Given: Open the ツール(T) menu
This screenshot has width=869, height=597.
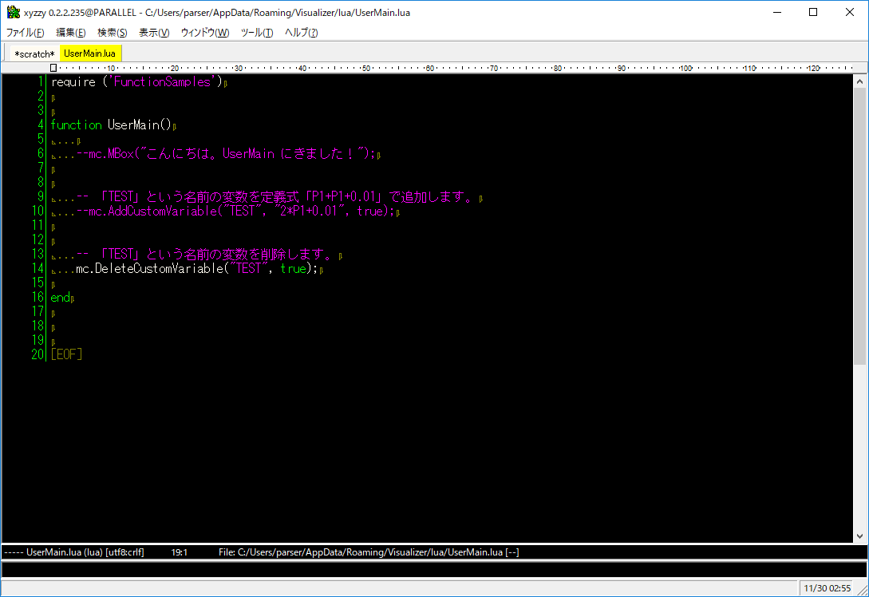Looking at the screenshot, I should click(257, 33).
